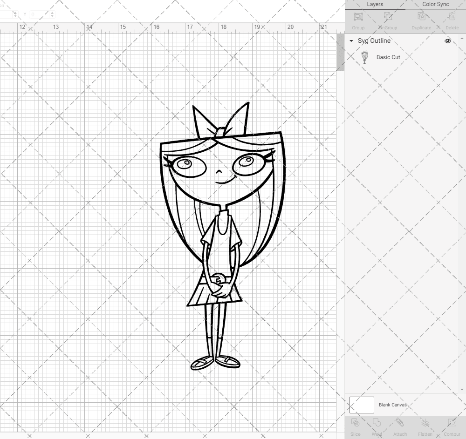Click the Slice tool icon
The height and width of the screenshot is (439, 466).
pyautogui.click(x=355, y=423)
